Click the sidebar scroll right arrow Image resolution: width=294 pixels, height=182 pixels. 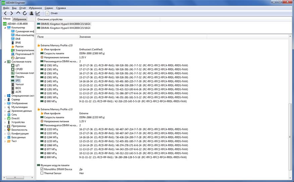click(x=32, y=177)
